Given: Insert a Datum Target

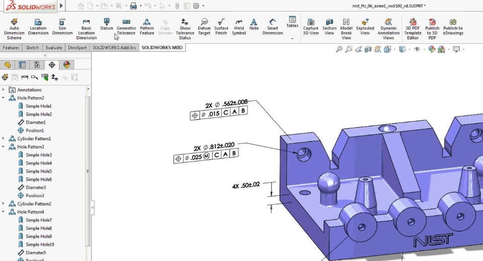Looking at the screenshot, I should [x=204, y=27].
